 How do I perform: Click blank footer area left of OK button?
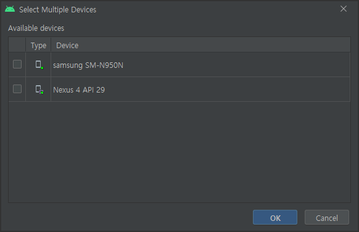click(128, 217)
